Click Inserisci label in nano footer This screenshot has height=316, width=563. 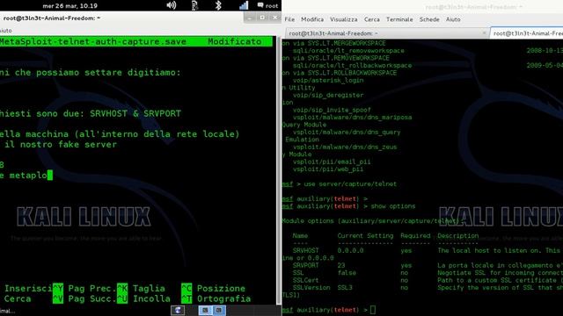[28, 289]
